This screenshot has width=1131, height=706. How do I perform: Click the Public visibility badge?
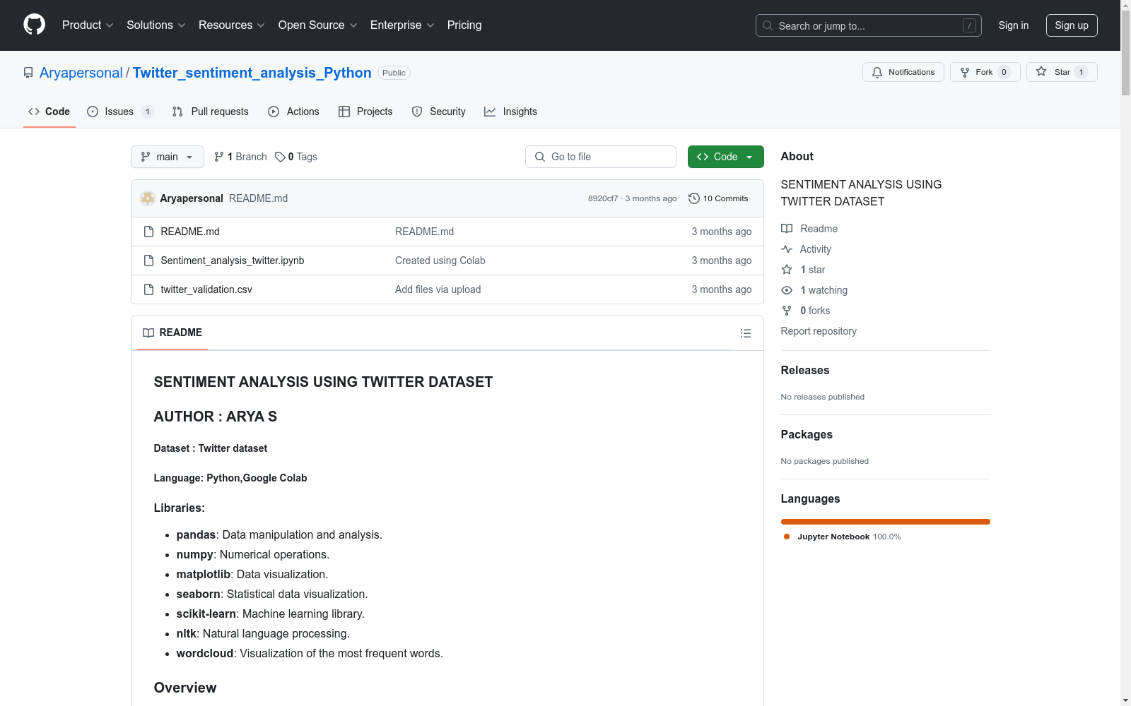coord(394,73)
